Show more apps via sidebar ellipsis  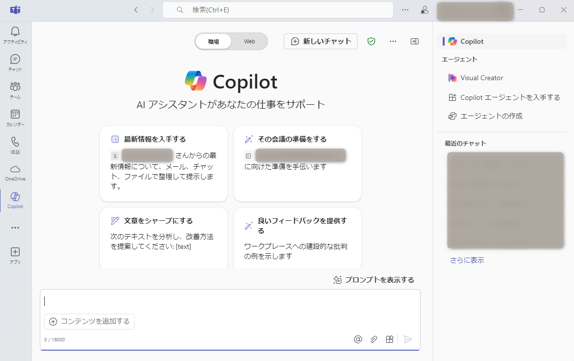point(15,228)
